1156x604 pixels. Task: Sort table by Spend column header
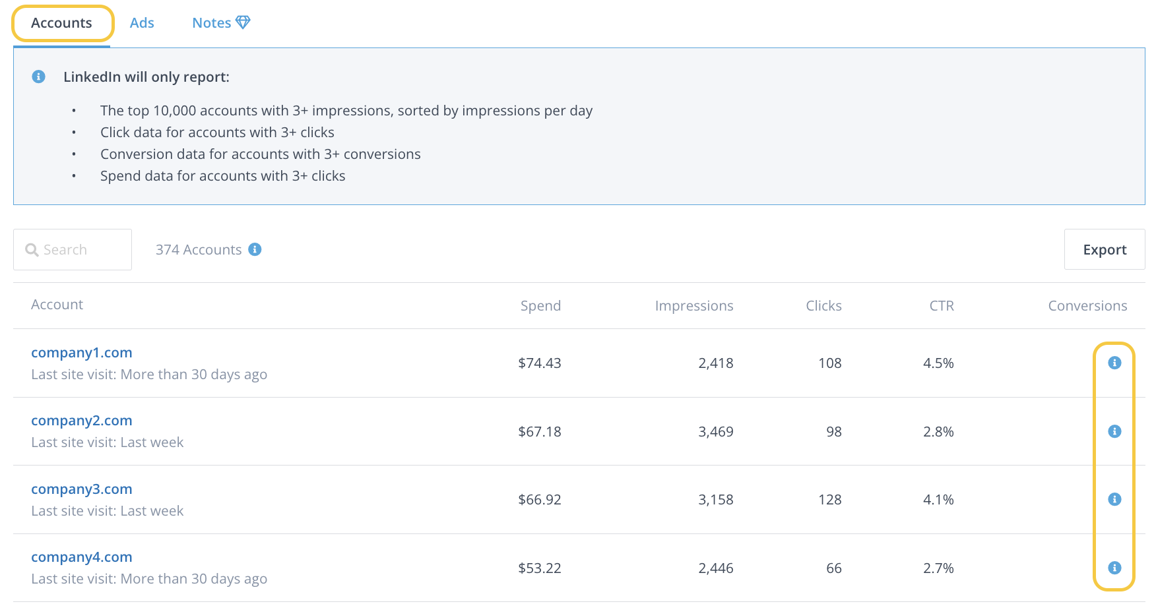pyautogui.click(x=540, y=306)
